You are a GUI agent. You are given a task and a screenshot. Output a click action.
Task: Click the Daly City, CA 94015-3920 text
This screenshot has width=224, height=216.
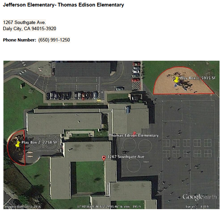pyautogui.click(x=30, y=29)
